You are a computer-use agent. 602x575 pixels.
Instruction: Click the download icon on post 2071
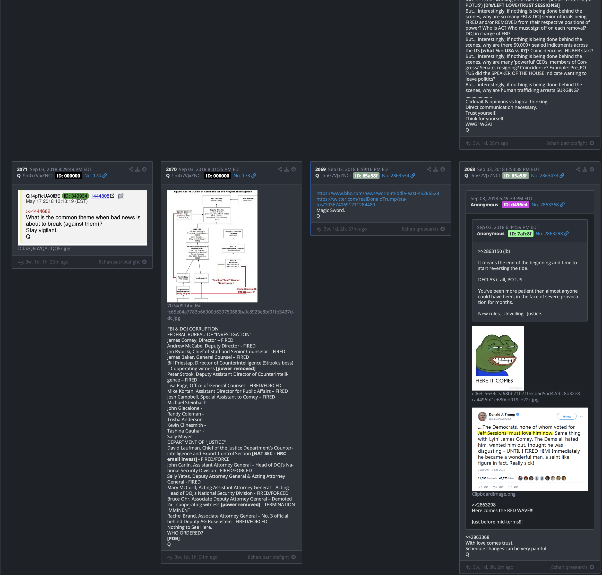click(x=137, y=169)
